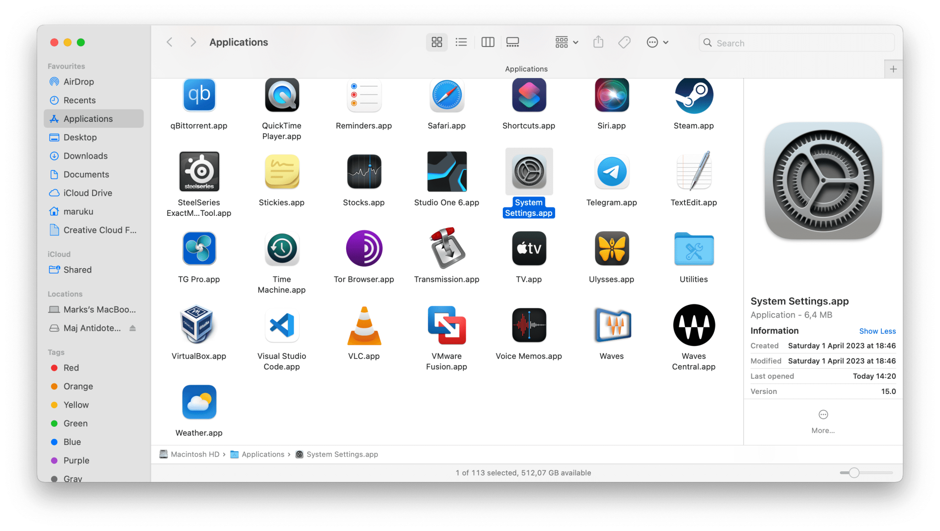This screenshot has width=940, height=531.
Task: Select the TextEdit.app icon
Action: pyautogui.click(x=694, y=171)
